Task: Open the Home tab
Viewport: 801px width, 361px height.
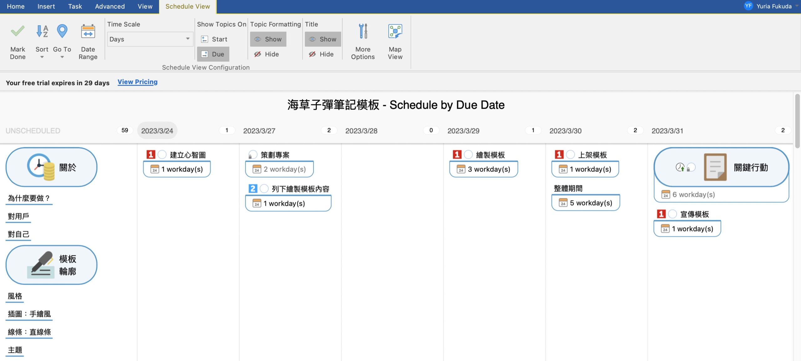Action: pos(16,6)
